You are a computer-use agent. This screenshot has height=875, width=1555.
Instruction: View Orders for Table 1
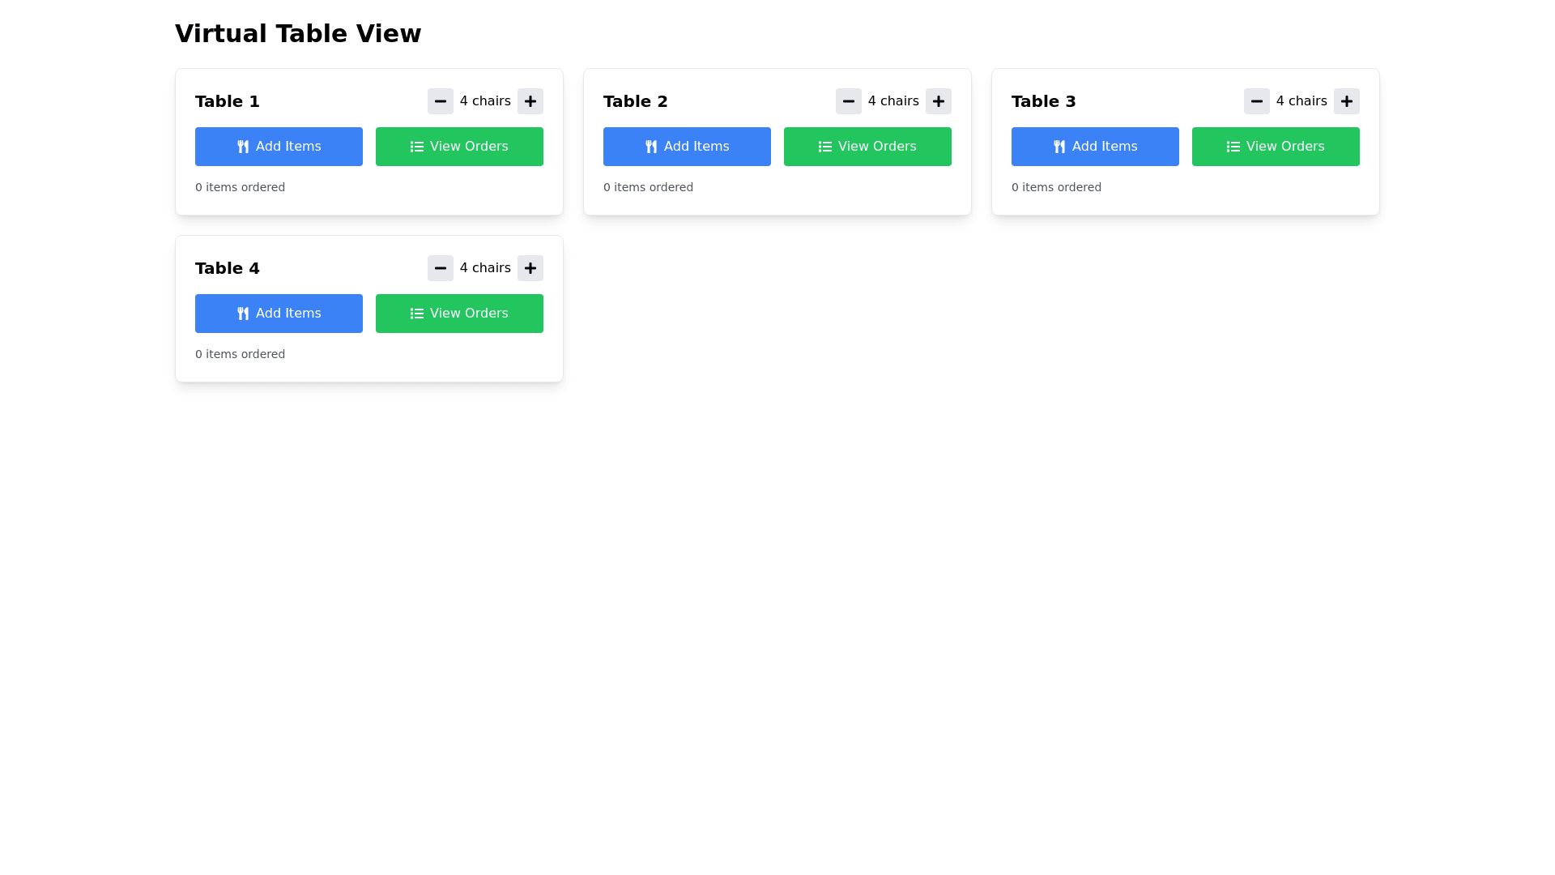pyautogui.click(x=459, y=147)
